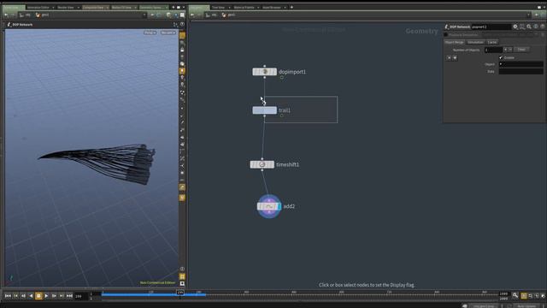Viewport: 547px width, 308px height.
Task: Click the timeline zoom magnifier icon
Action: tap(515, 295)
